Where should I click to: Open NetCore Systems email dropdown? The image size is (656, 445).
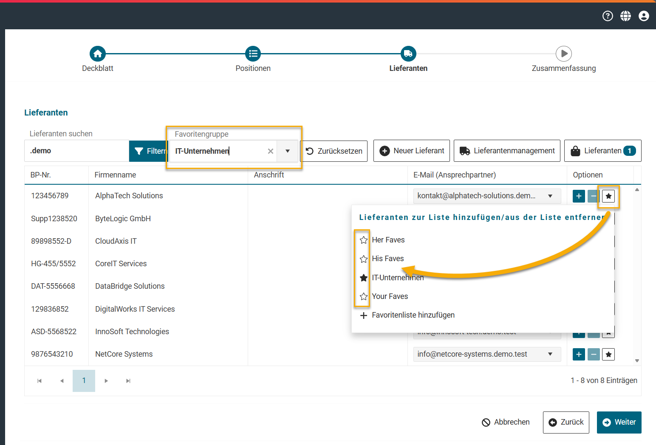(x=550, y=354)
